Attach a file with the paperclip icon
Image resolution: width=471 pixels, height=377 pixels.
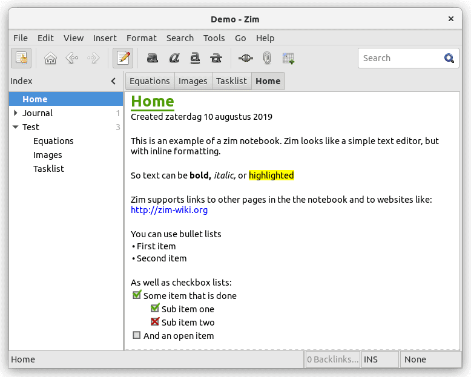267,58
